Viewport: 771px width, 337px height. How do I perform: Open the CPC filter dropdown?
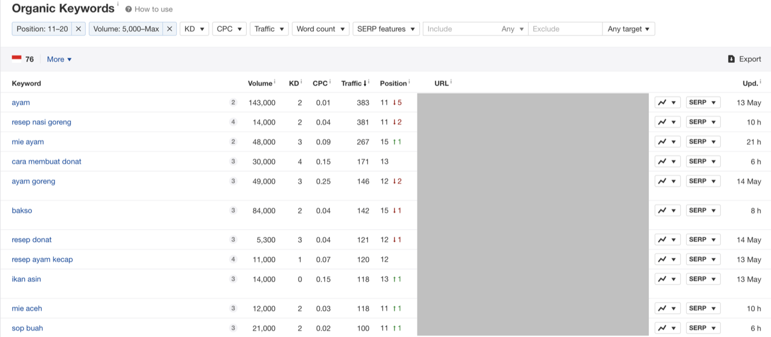click(229, 29)
